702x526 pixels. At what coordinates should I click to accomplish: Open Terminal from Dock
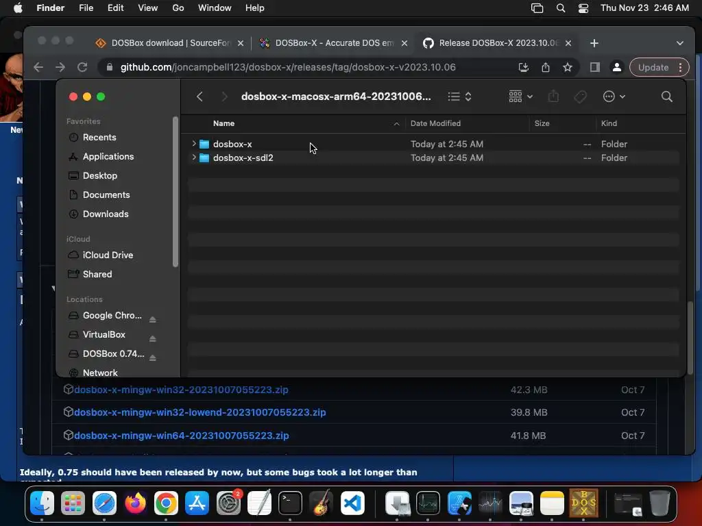(x=290, y=503)
